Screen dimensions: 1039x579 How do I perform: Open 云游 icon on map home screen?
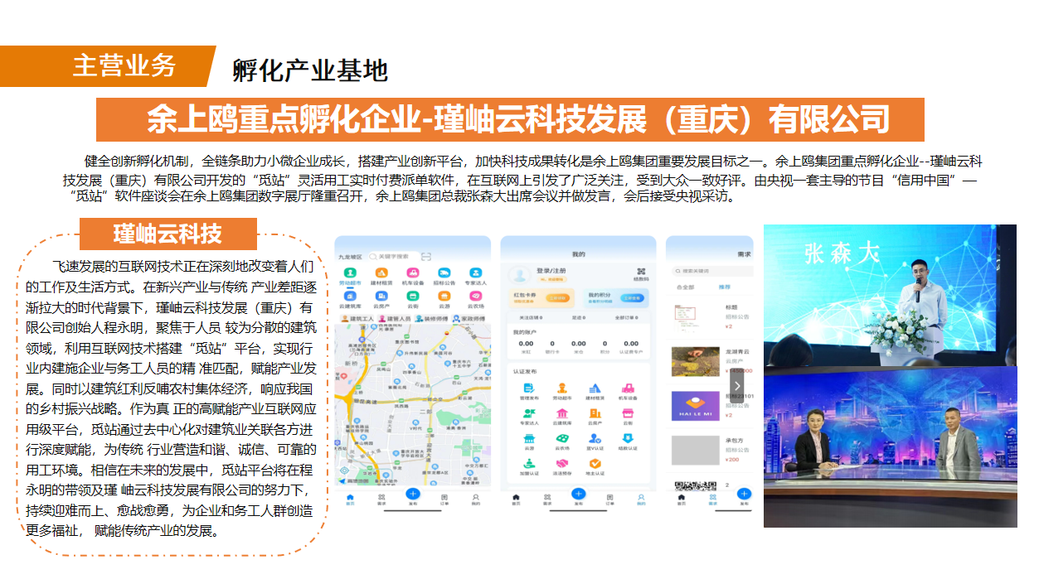coord(444,296)
